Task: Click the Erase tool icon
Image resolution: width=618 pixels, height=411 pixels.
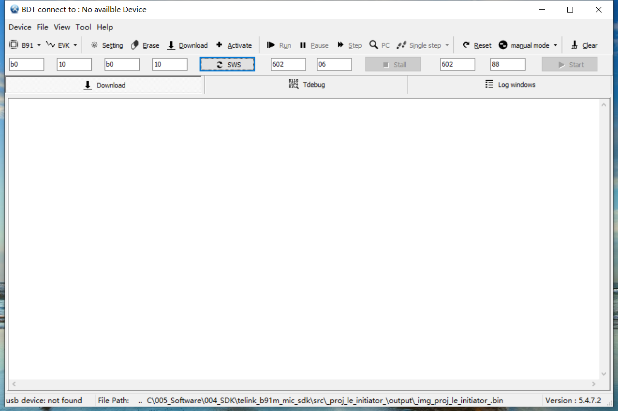Action: coord(134,45)
